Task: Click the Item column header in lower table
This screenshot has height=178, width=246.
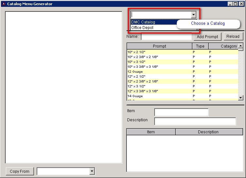Action: [151, 132]
